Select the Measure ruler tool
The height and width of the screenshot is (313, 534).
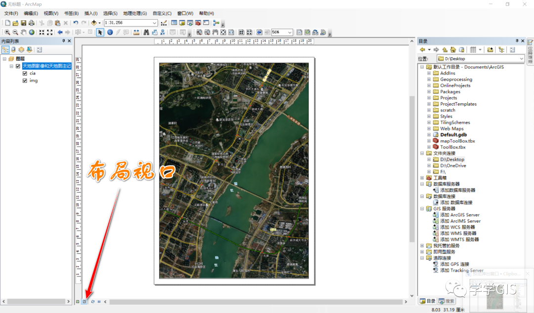tap(136, 32)
